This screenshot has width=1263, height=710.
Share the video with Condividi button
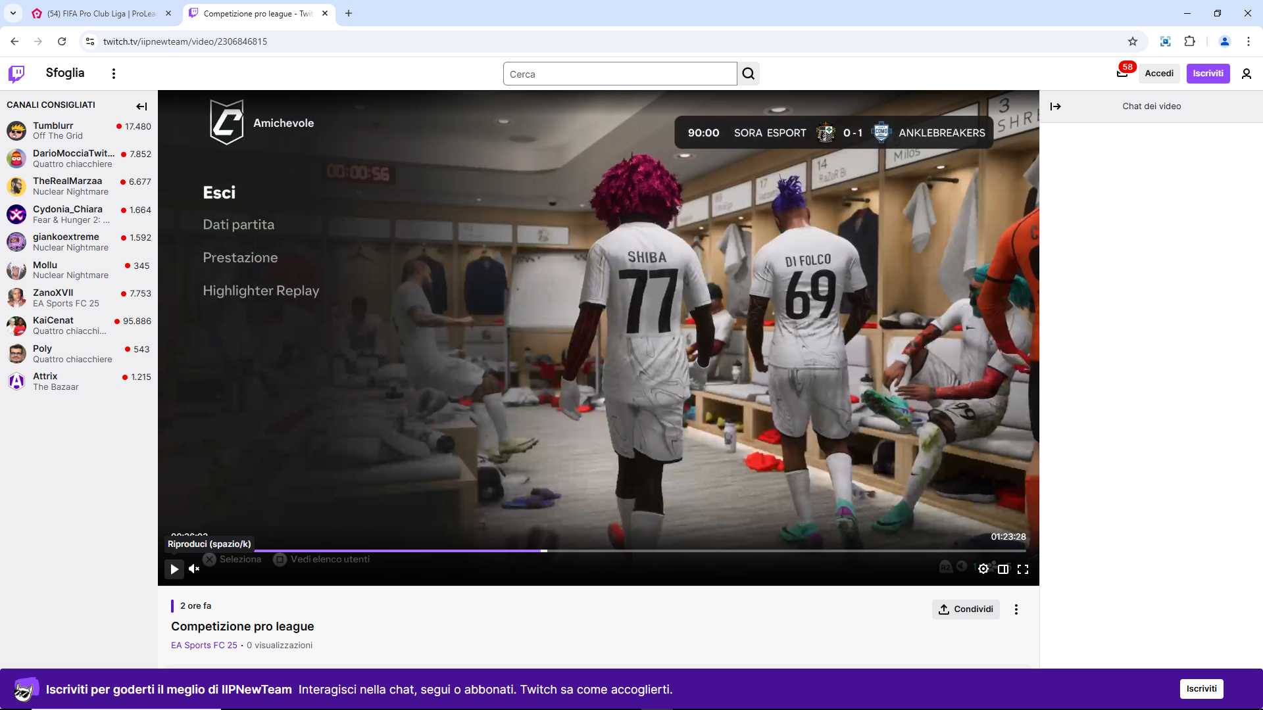point(966,609)
